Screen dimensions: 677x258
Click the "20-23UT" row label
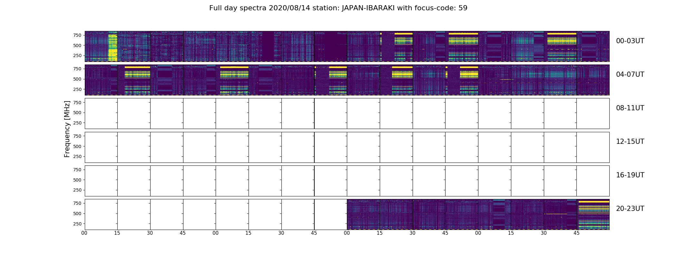coord(630,209)
